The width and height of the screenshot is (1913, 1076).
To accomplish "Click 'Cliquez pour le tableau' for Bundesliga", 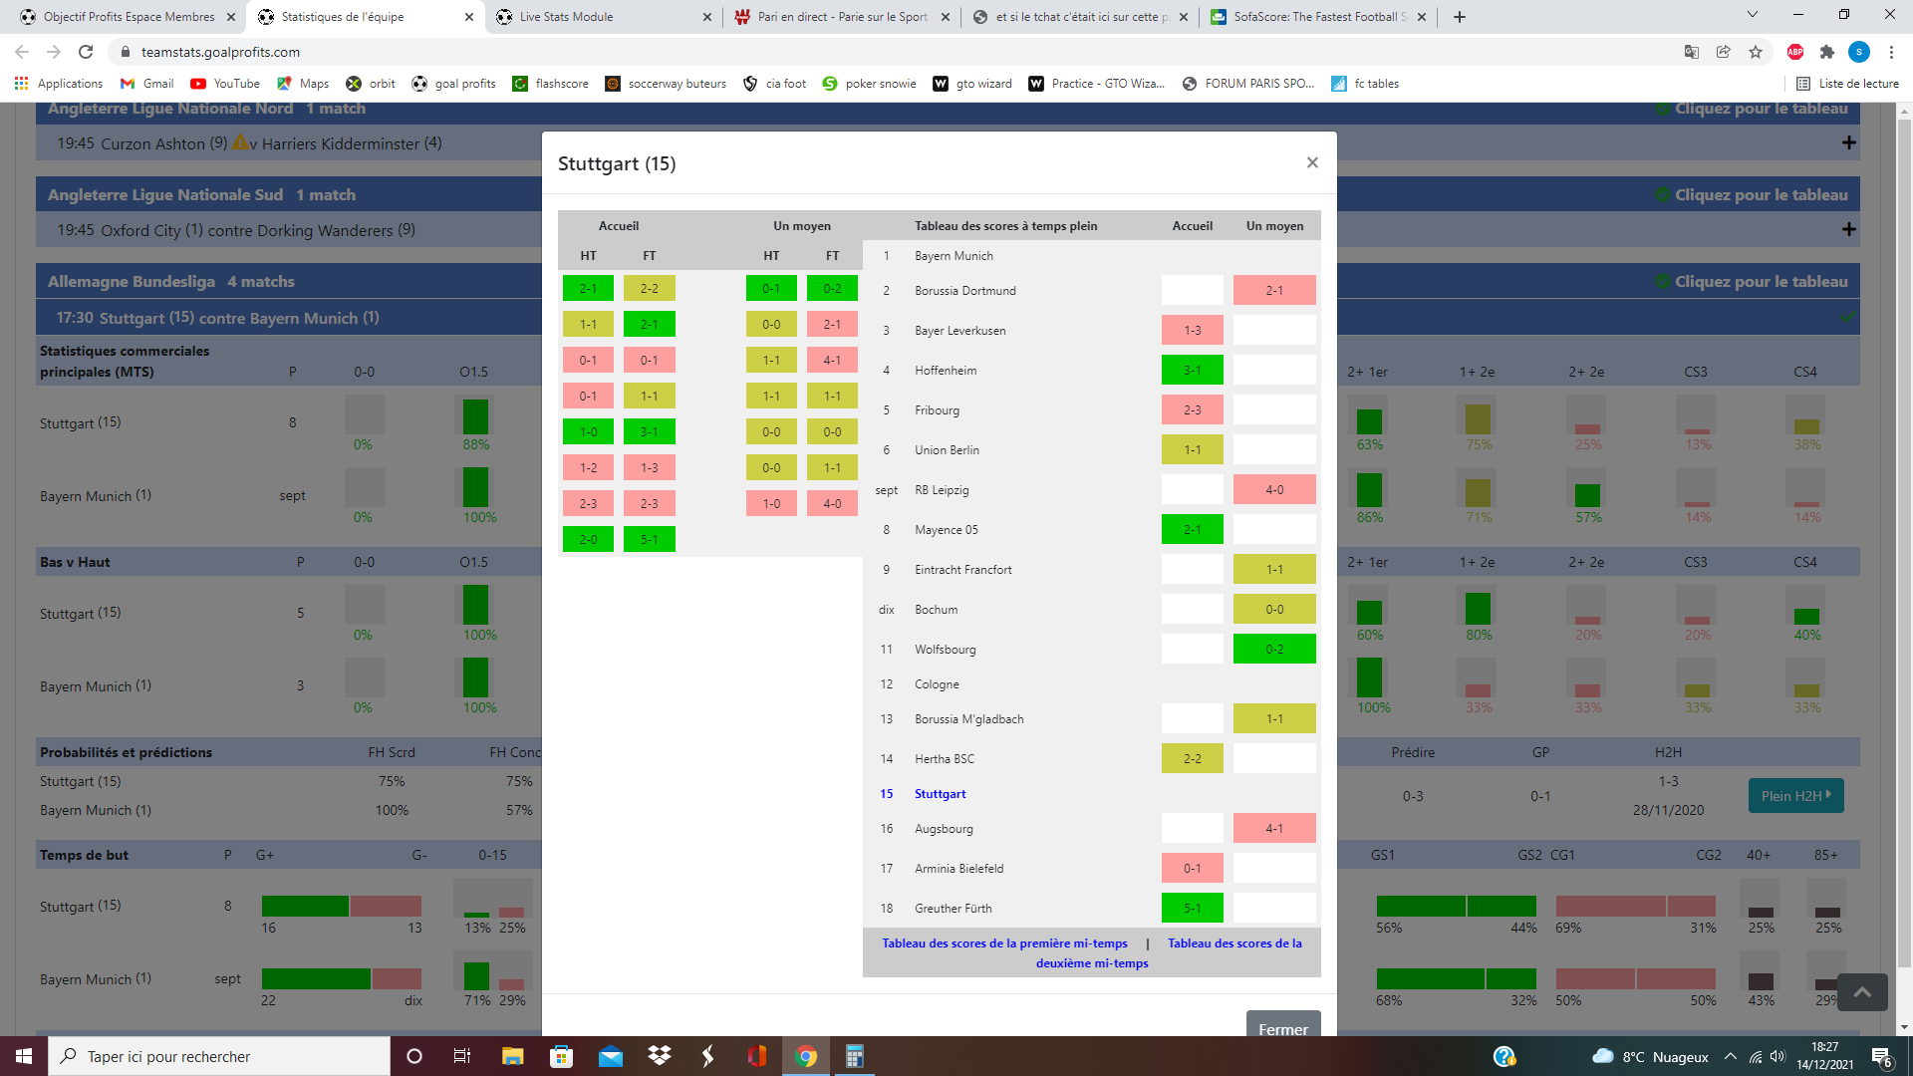I will coord(1752,281).
